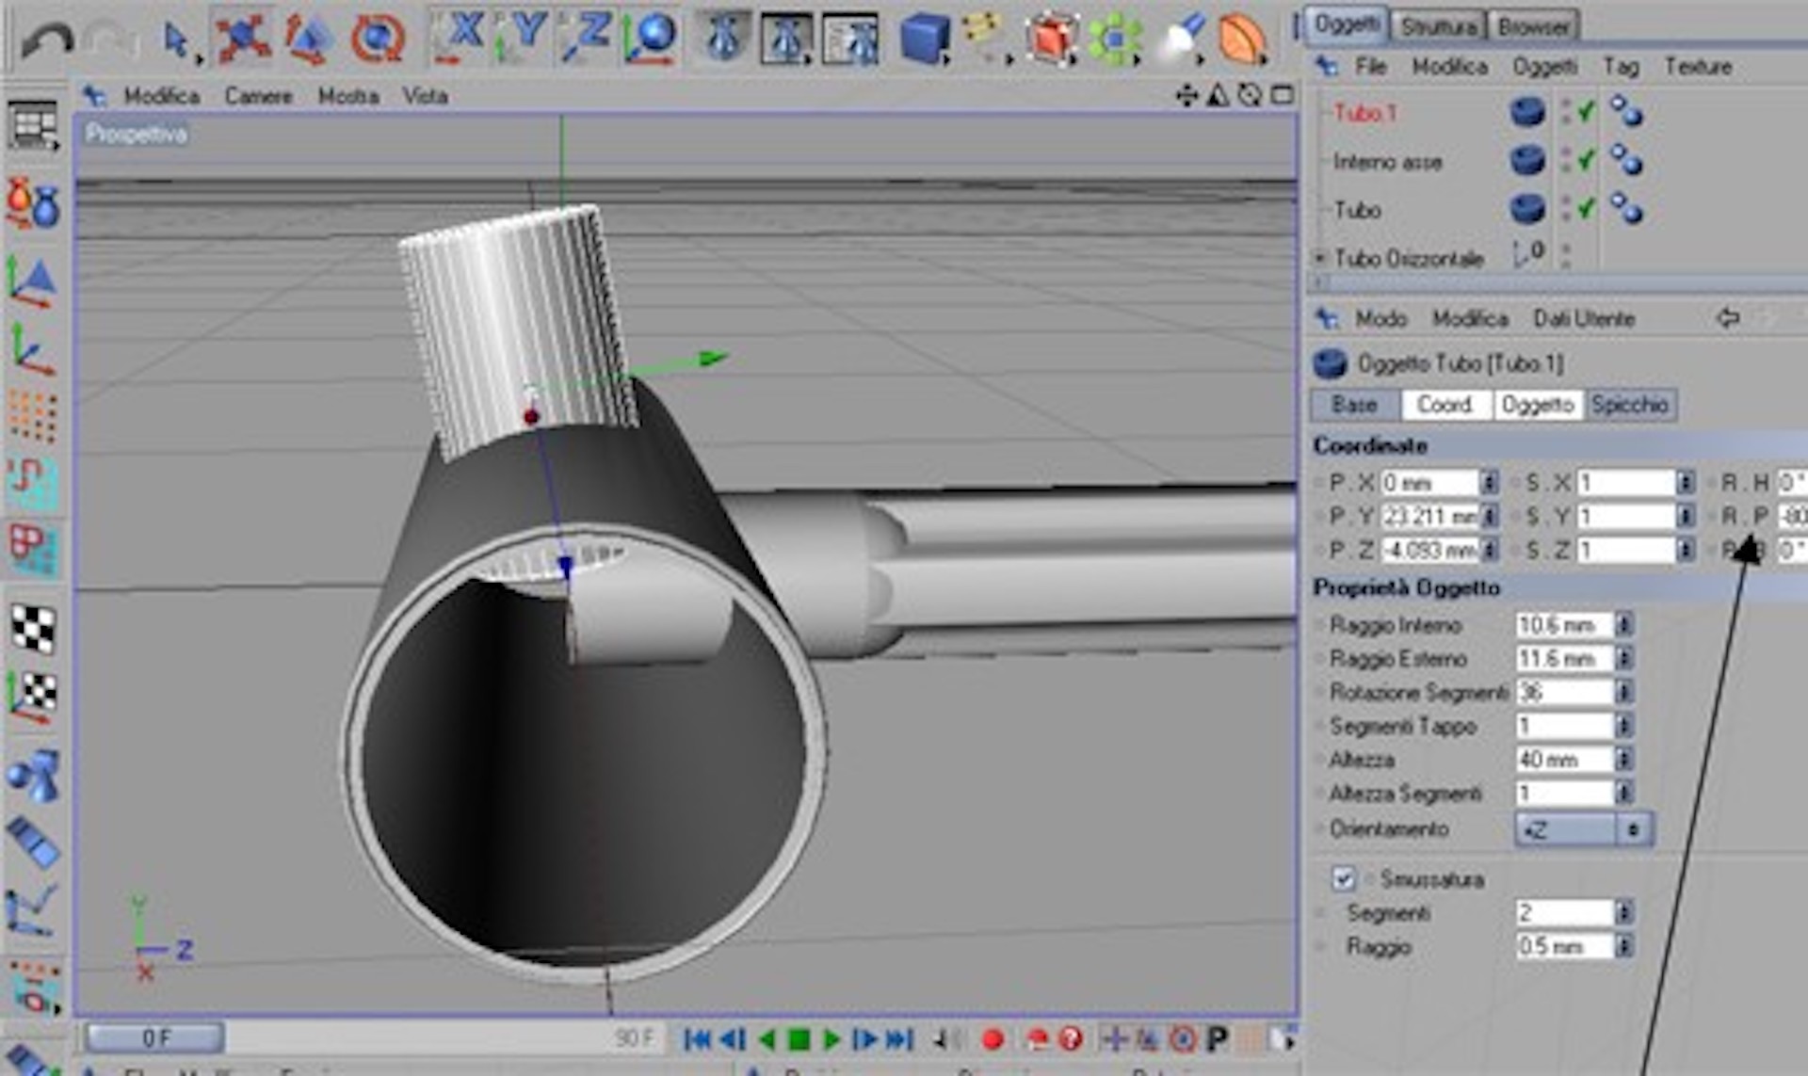Select the Interno asse object
1808x1076 pixels.
tap(1387, 162)
